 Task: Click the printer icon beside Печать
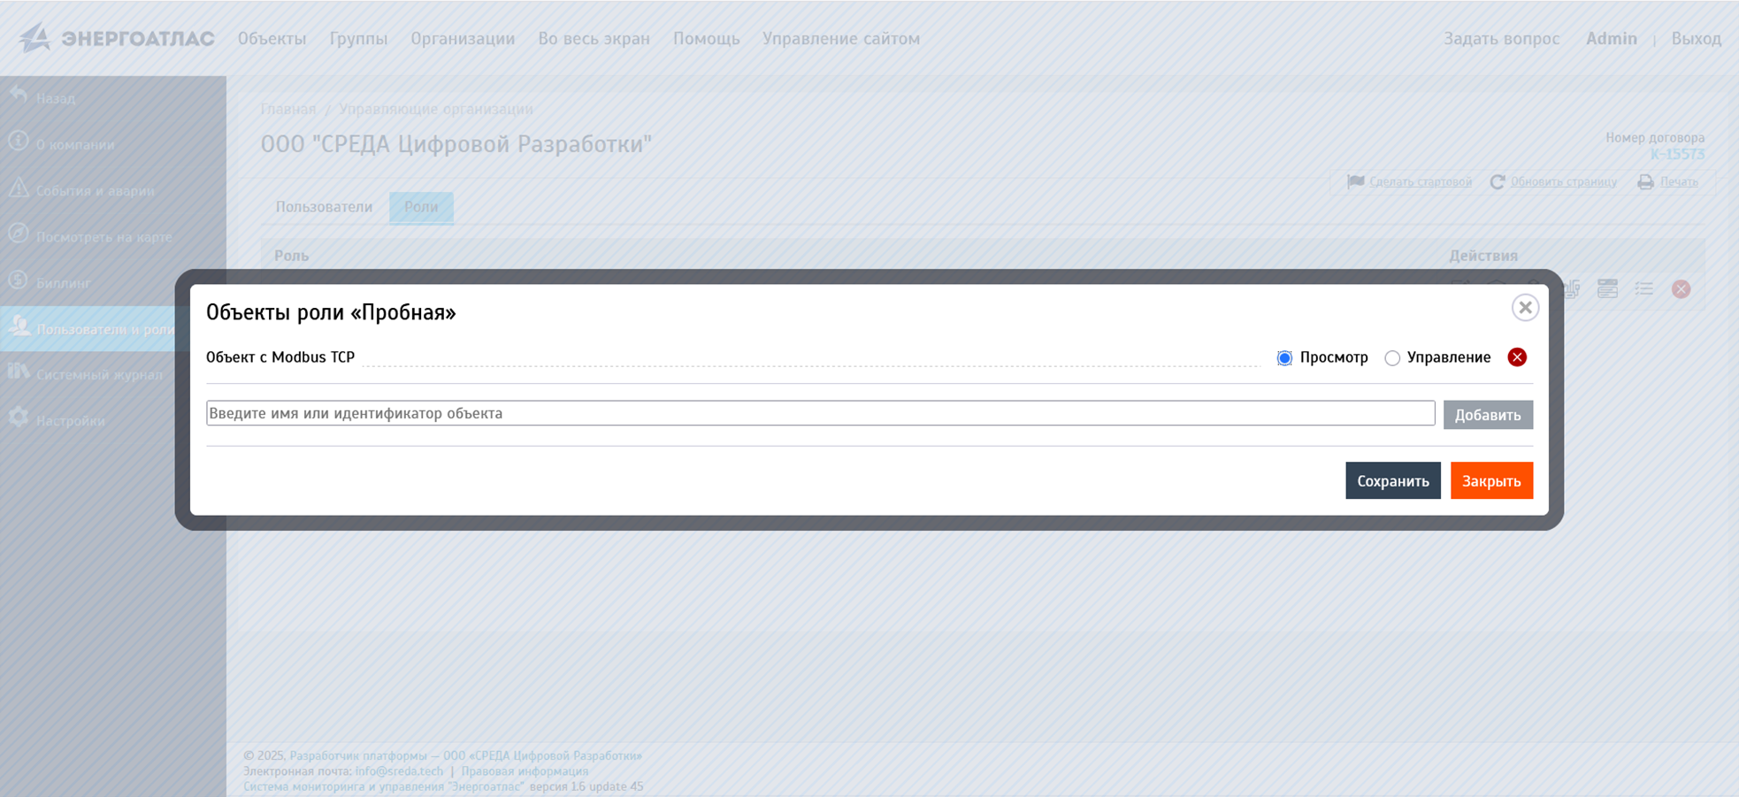click(1645, 182)
